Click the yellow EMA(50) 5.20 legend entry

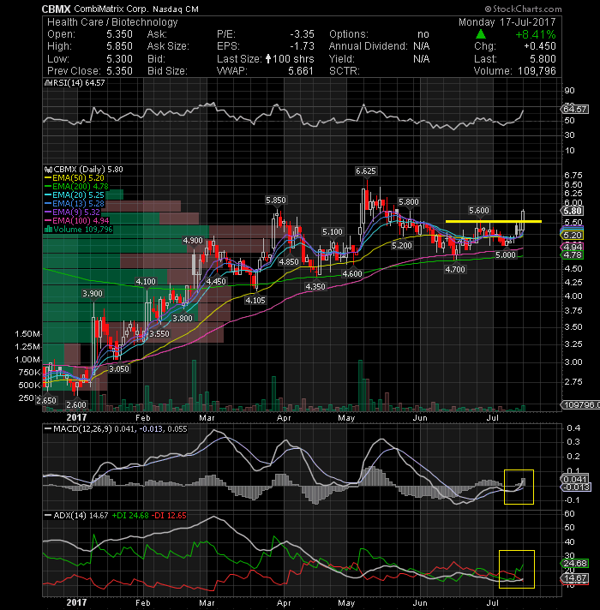(x=75, y=178)
